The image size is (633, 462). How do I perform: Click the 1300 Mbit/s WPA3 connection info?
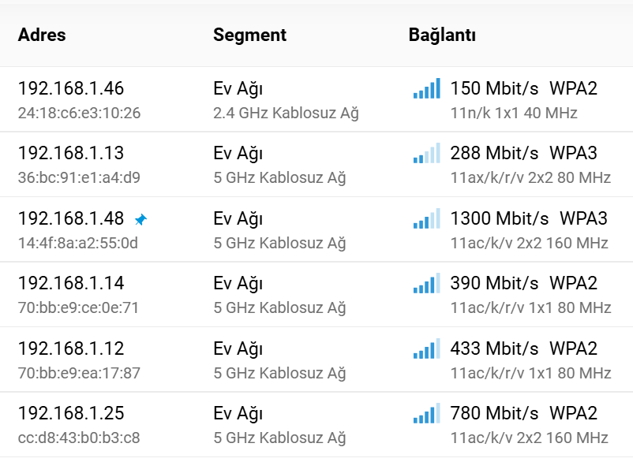pyautogui.click(x=529, y=218)
